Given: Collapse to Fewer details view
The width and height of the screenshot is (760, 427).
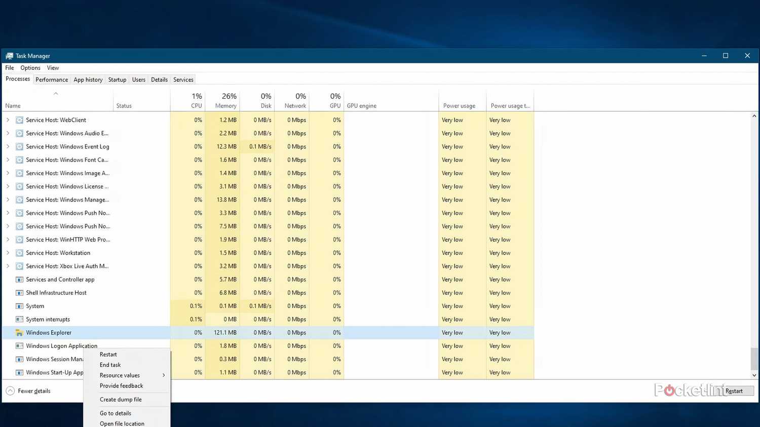Looking at the screenshot, I should (x=27, y=391).
